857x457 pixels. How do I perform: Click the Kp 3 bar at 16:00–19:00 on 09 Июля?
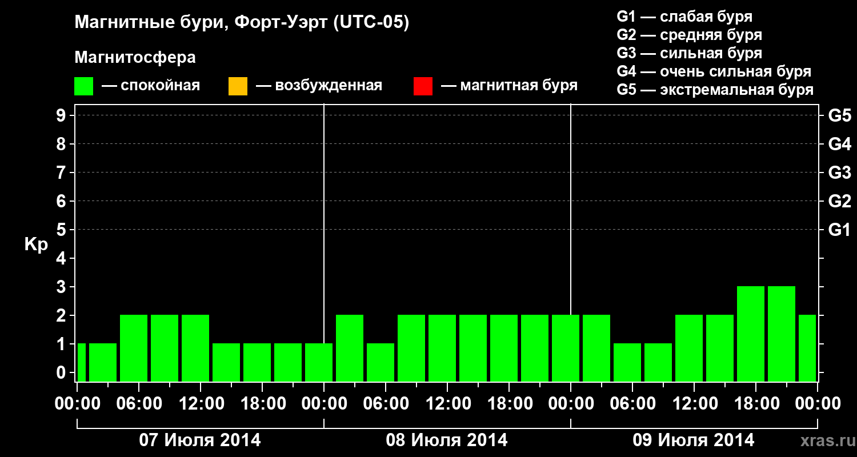coord(751,334)
